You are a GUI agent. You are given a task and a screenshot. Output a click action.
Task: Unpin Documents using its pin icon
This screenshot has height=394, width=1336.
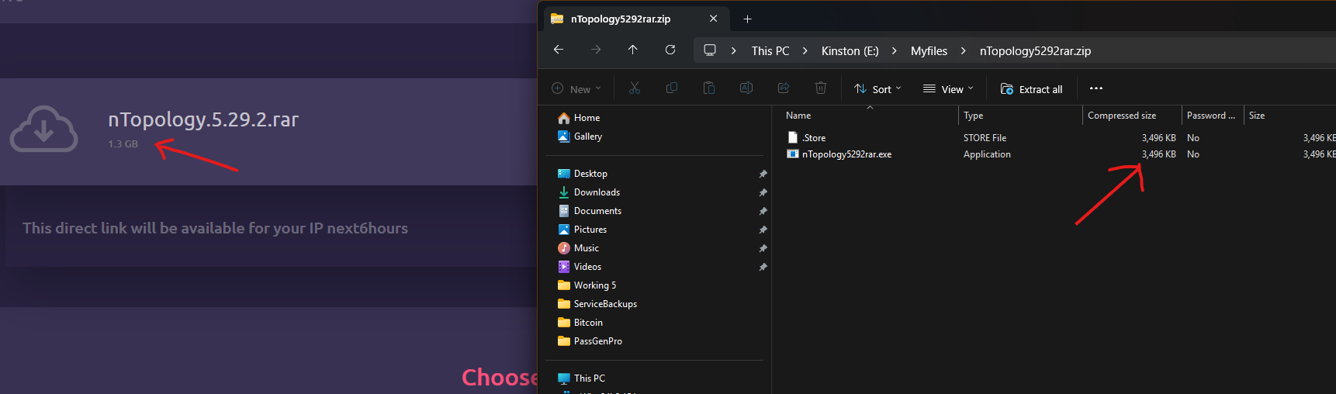[763, 211]
